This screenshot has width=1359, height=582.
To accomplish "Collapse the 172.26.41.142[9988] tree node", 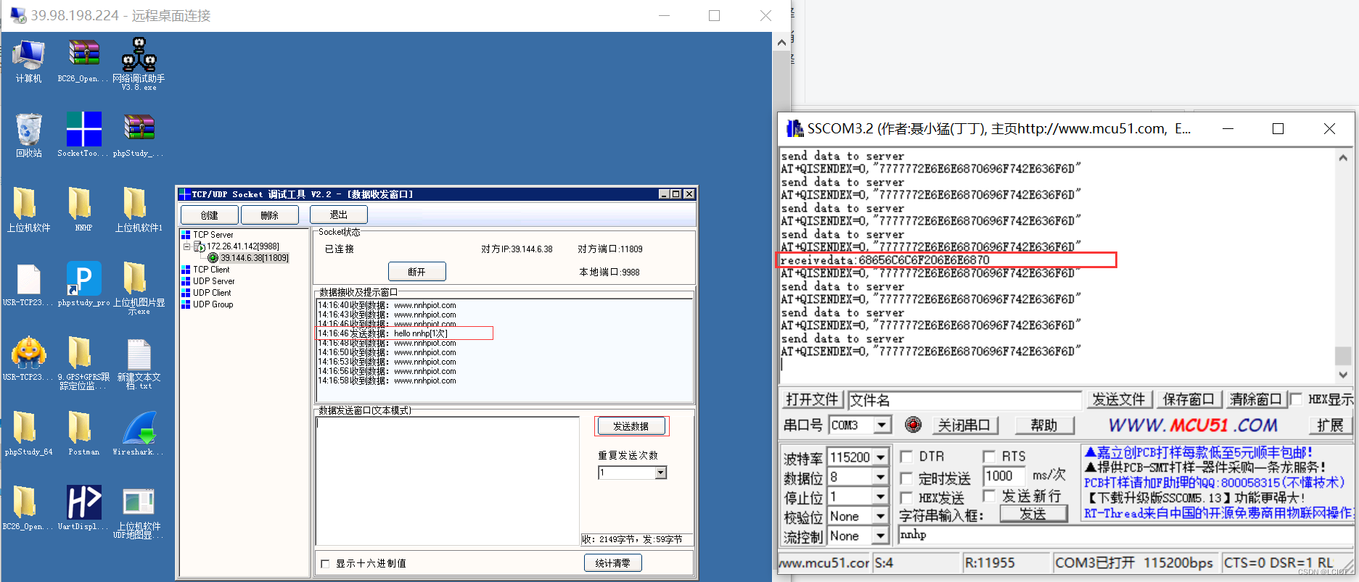I will [x=187, y=246].
